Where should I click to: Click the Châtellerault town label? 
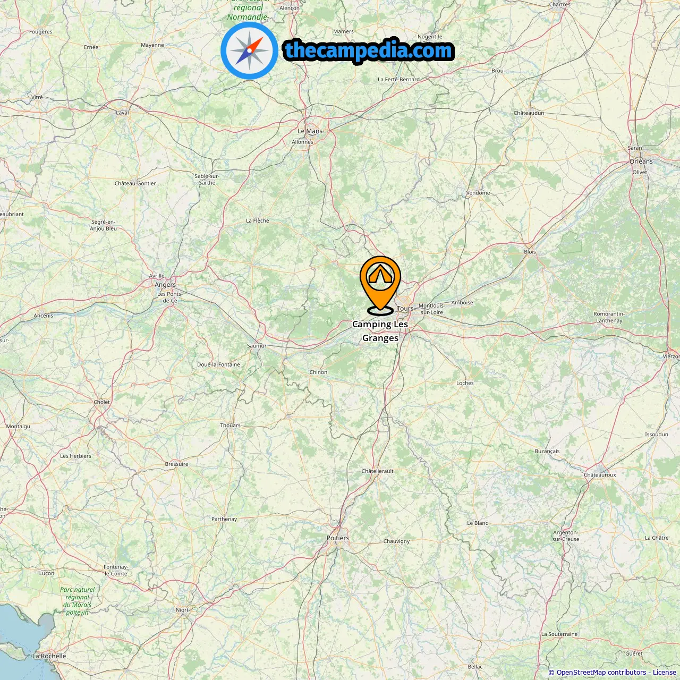click(x=378, y=471)
